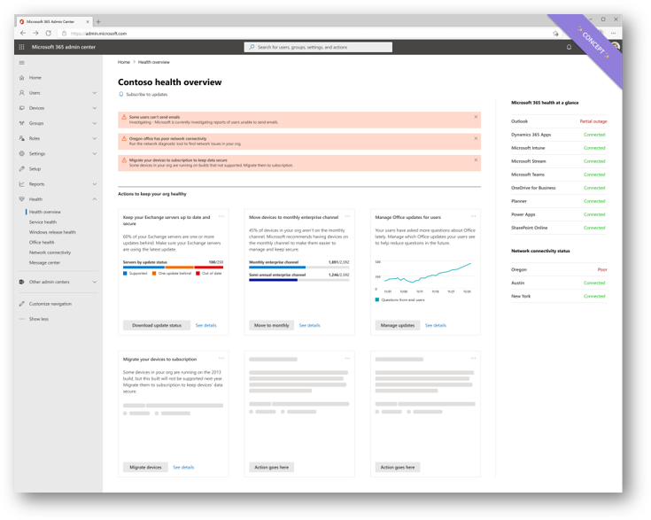Click the Customize navigation pencil icon
Screen dimensions: 651x520
pyautogui.click(x=21, y=304)
